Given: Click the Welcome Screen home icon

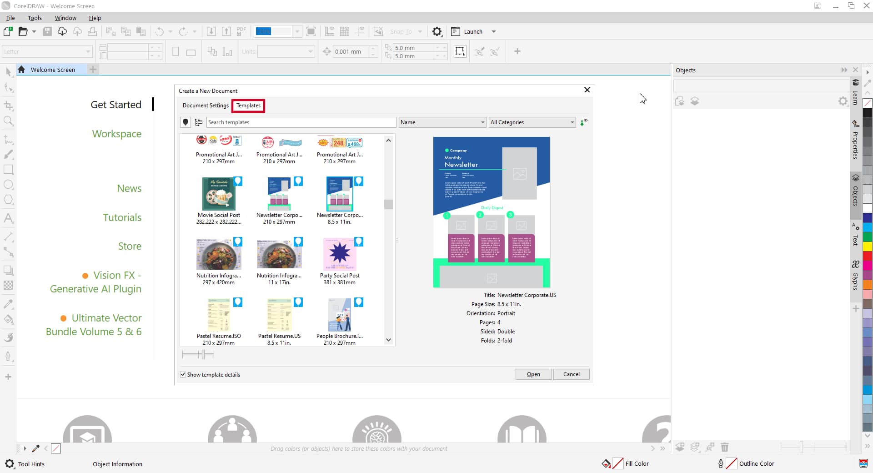Looking at the screenshot, I should pyautogui.click(x=21, y=70).
